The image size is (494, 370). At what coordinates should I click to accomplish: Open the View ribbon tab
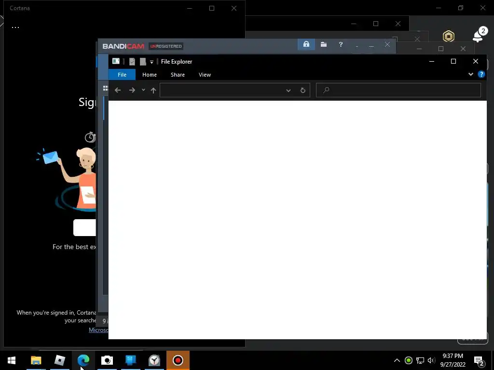pos(205,75)
